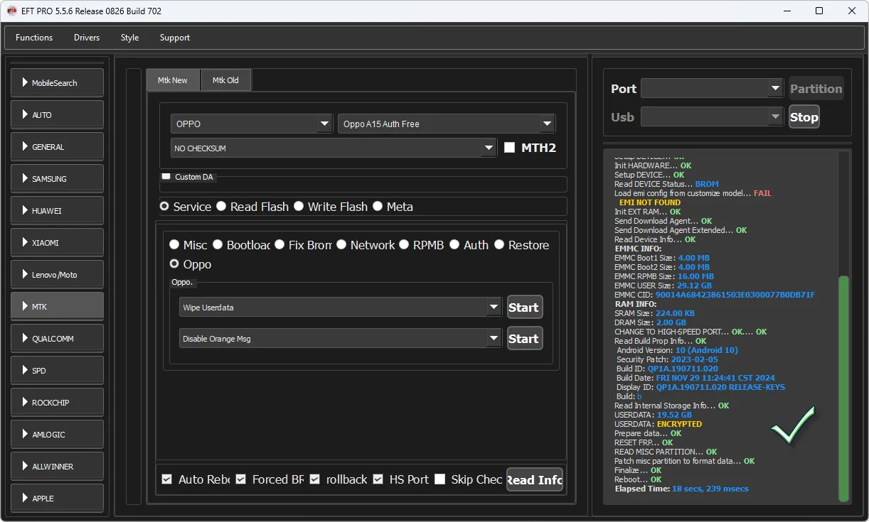Click the EMMC CID value in log

click(x=735, y=295)
